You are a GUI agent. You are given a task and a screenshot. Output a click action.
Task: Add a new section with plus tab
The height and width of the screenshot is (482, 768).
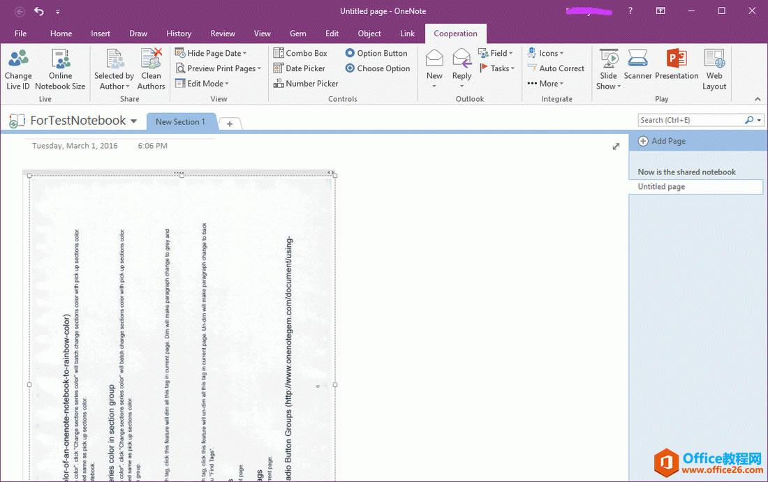click(x=229, y=123)
